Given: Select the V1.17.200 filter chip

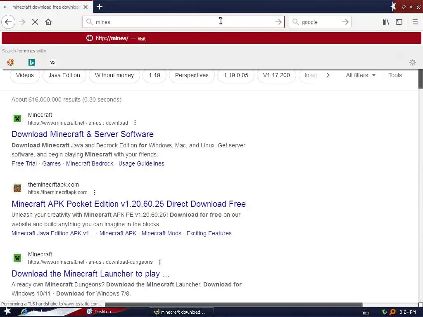Looking at the screenshot, I should (276, 75).
